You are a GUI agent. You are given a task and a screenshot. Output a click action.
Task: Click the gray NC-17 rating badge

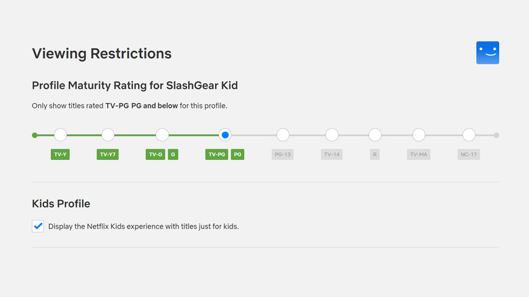pyautogui.click(x=469, y=155)
